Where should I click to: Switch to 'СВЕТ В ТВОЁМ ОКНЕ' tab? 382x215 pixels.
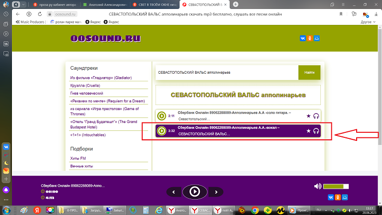(155, 4)
